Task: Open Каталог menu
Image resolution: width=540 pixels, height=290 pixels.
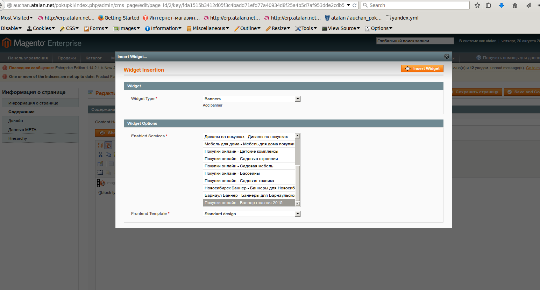Action: (94, 58)
